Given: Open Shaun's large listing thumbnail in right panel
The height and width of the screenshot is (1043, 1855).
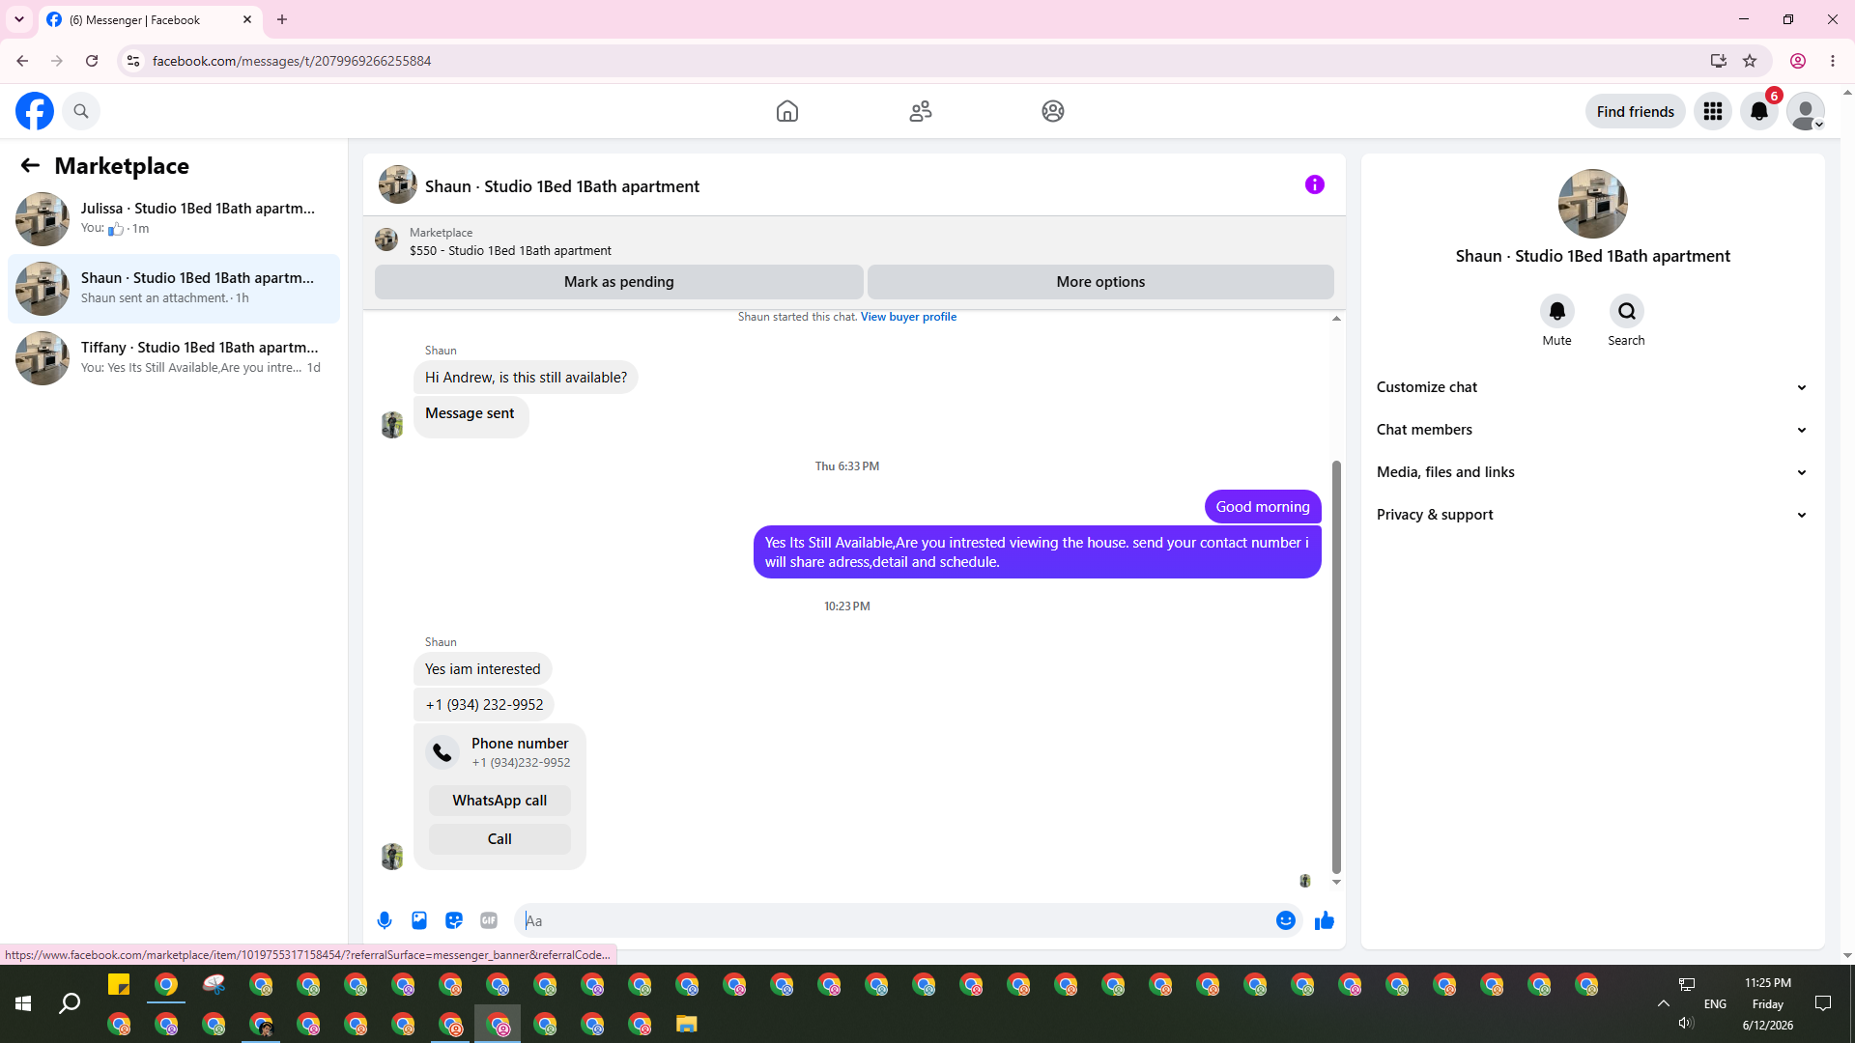Looking at the screenshot, I should (1592, 204).
